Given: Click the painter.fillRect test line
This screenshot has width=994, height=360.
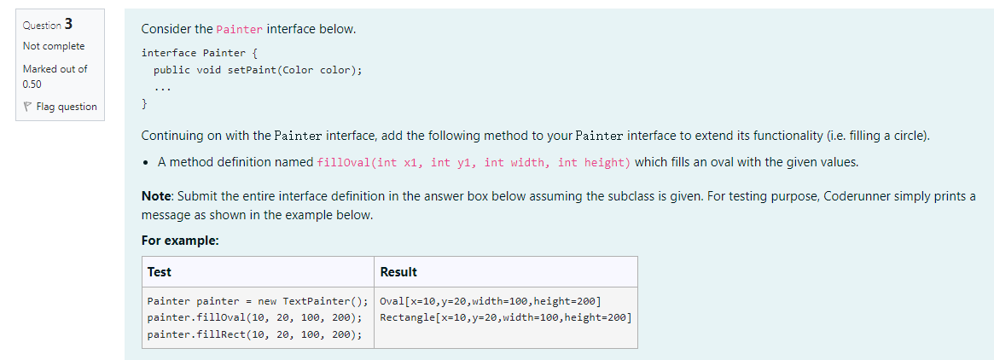Looking at the screenshot, I should (254, 334).
